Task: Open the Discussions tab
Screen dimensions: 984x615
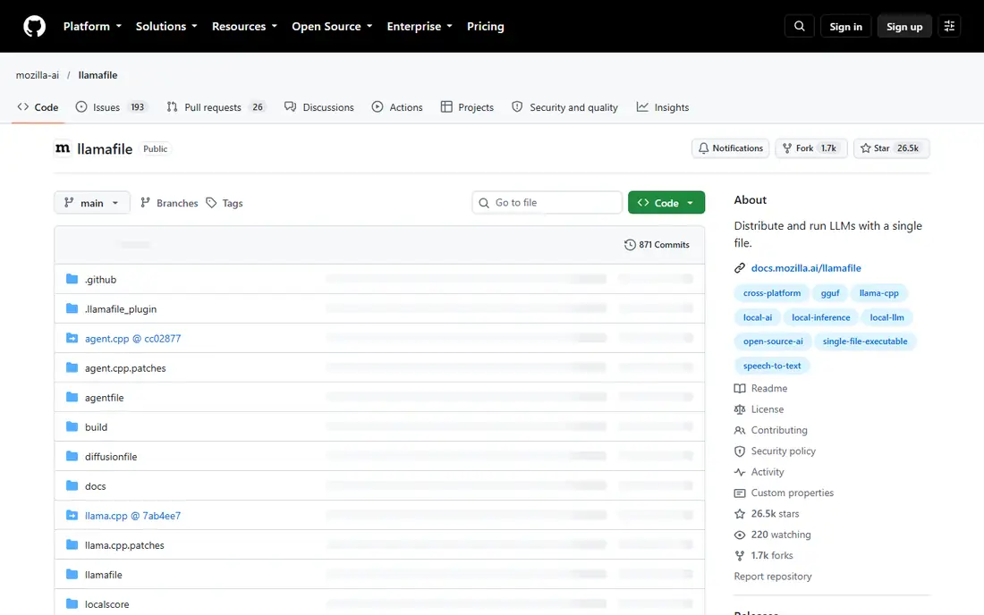Action: (x=319, y=107)
